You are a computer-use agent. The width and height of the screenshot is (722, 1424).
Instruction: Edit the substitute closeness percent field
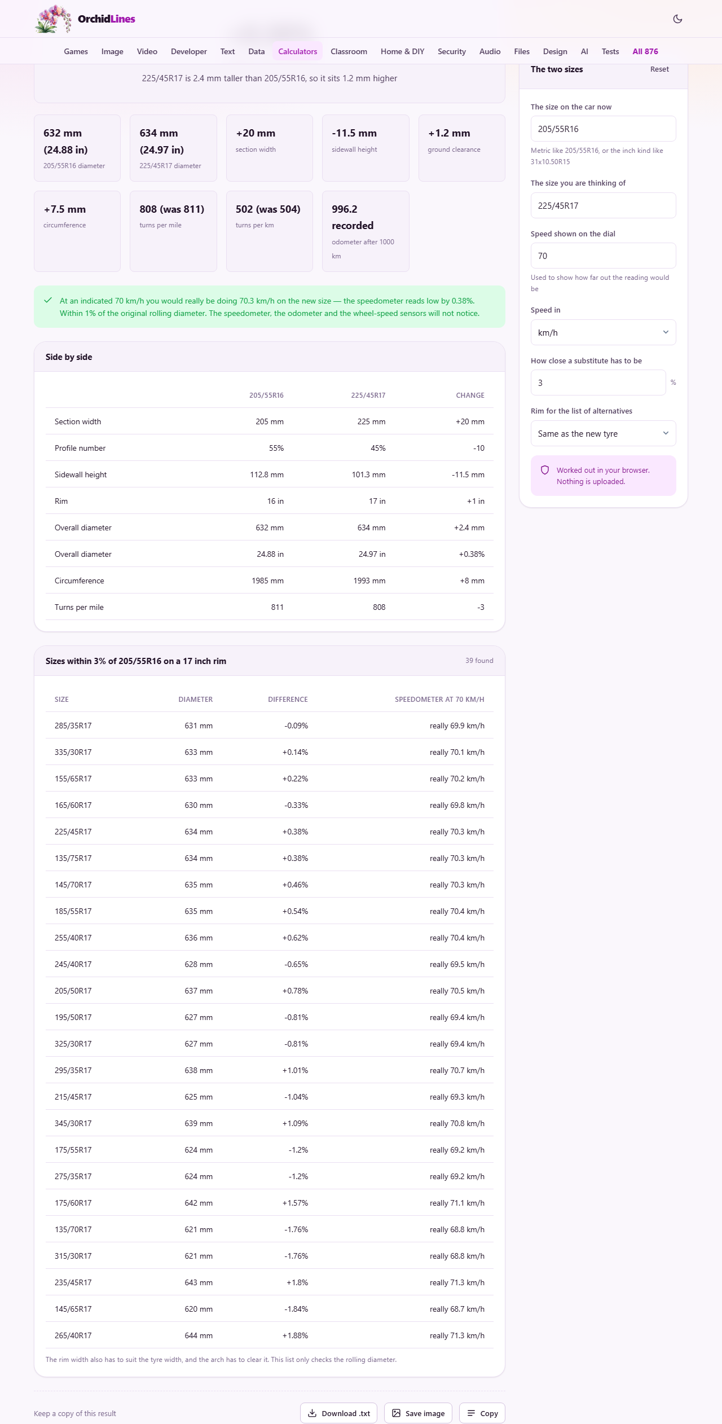[x=598, y=383]
